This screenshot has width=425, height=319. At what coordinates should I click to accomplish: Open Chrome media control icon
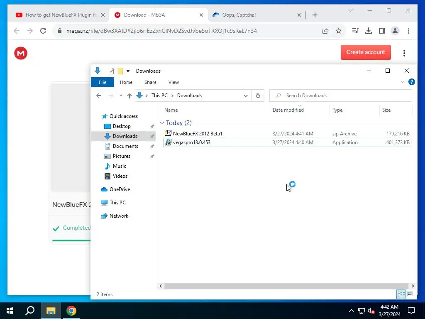click(355, 31)
